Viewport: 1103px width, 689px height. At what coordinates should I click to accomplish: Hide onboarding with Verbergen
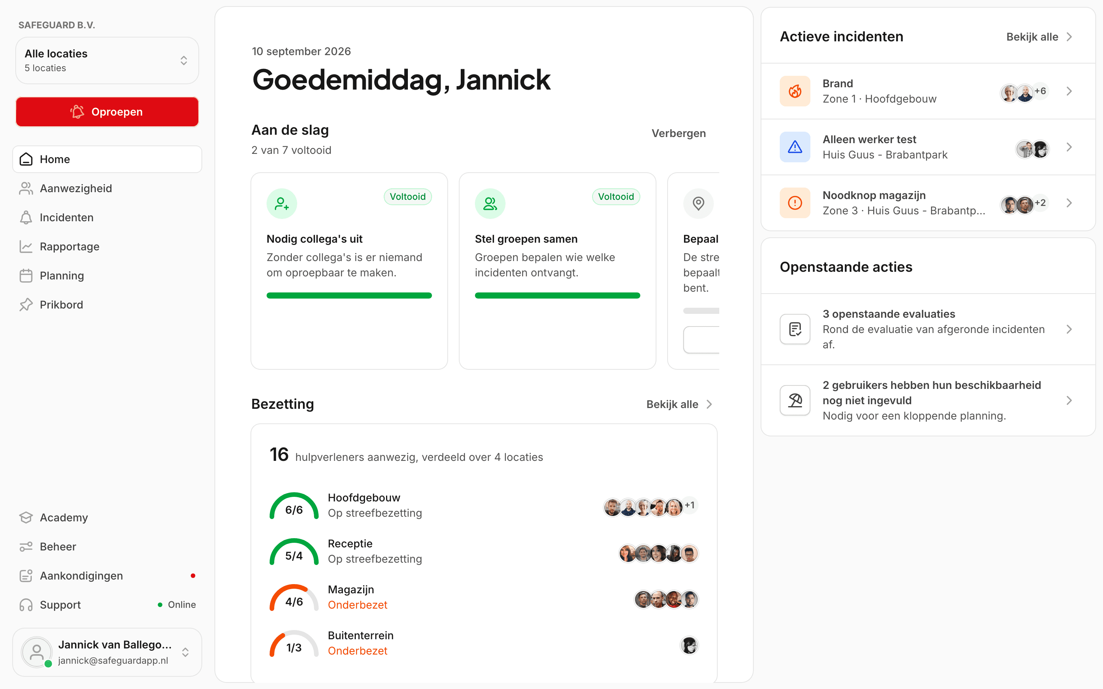pos(679,134)
